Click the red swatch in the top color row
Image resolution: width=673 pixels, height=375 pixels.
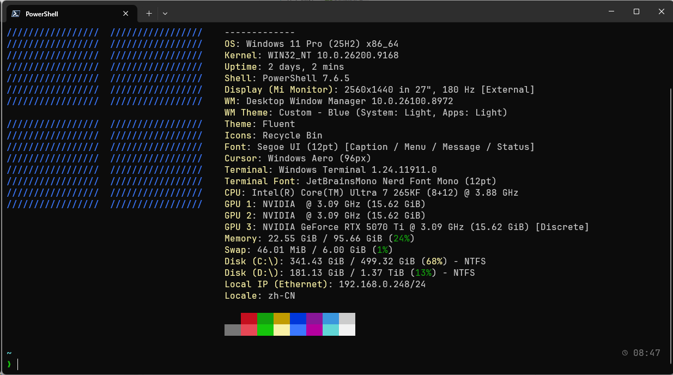[x=249, y=318]
